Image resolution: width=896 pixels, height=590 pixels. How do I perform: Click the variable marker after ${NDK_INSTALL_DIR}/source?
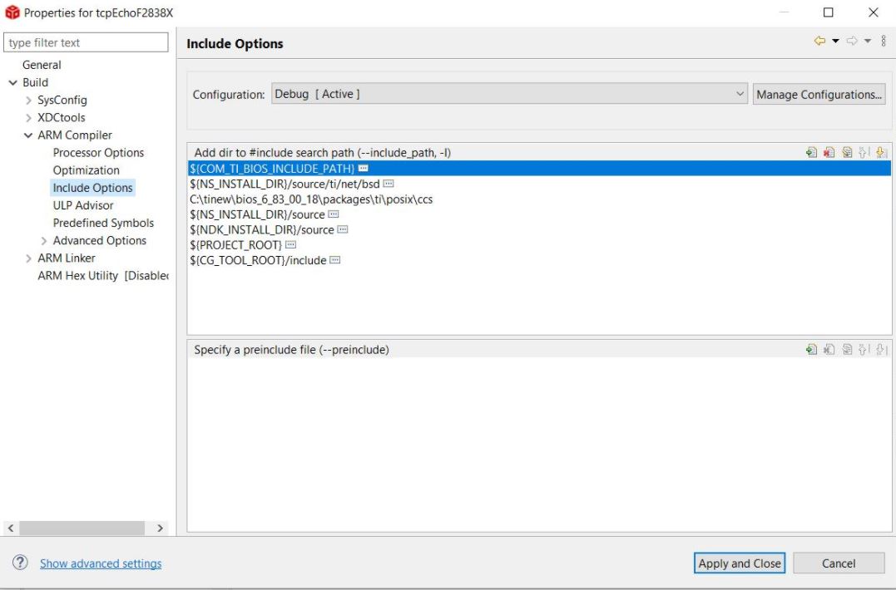pyautogui.click(x=342, y=230)
